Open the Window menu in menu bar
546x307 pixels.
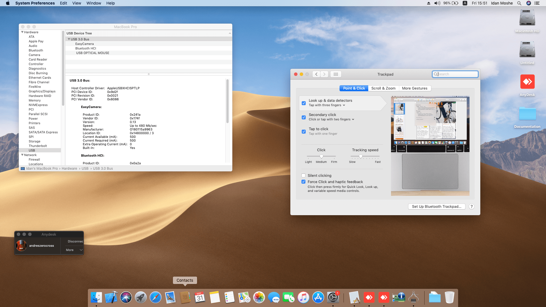(94, 3)
